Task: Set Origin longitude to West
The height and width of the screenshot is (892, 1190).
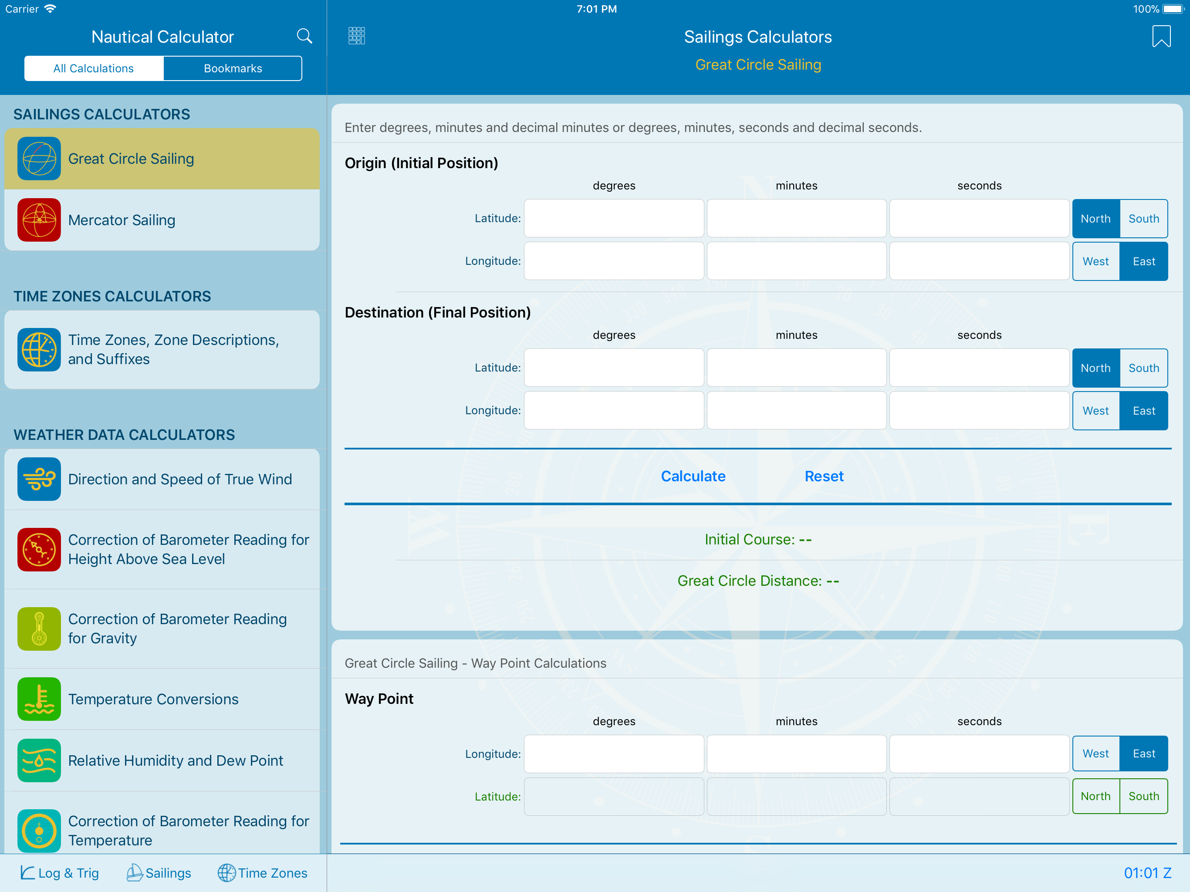Action: (1095, 261)
